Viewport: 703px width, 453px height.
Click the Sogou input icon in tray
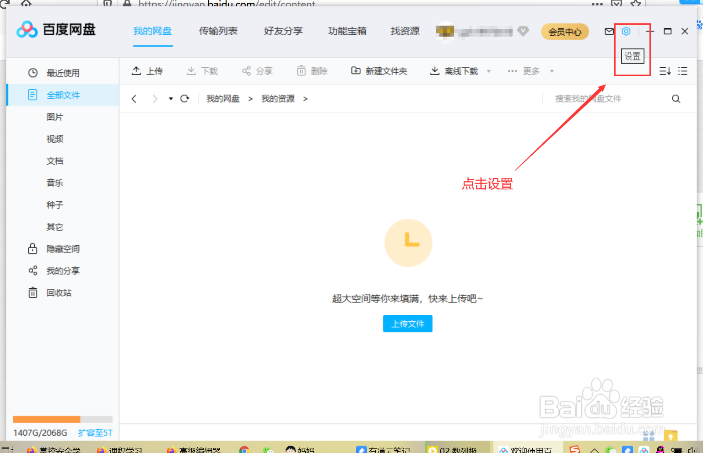[x=575, y=449]
